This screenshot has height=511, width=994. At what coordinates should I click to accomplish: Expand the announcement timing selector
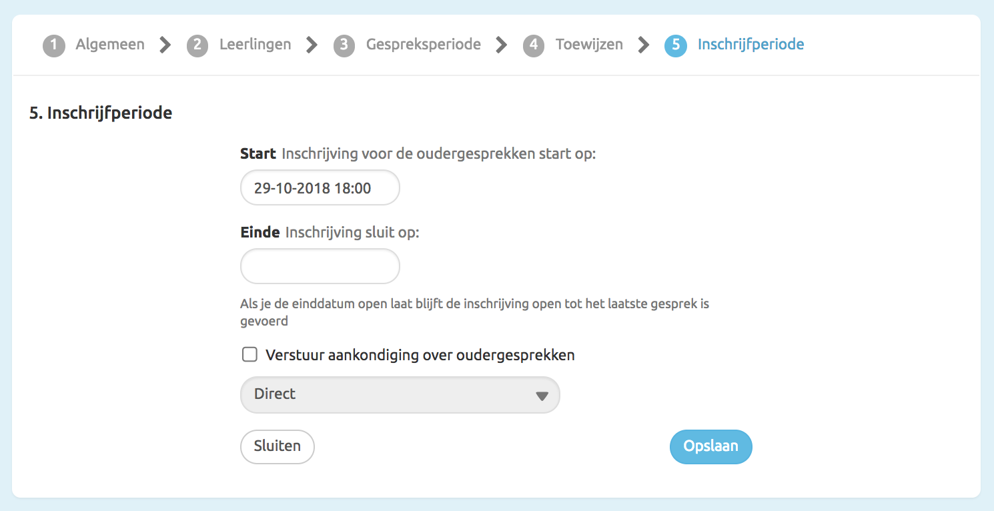[400, 394]
